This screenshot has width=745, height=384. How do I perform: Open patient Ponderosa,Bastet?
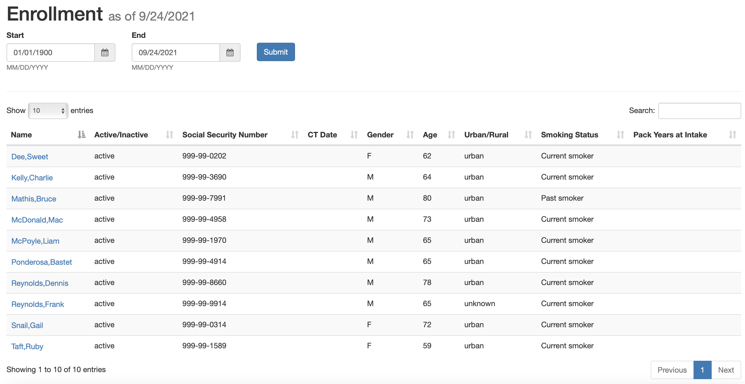tap(41, 262)
